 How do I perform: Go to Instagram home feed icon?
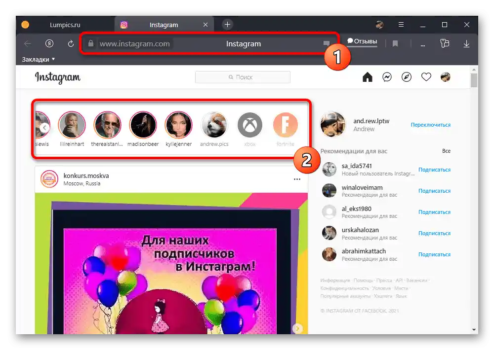click(x=368, y=77)
